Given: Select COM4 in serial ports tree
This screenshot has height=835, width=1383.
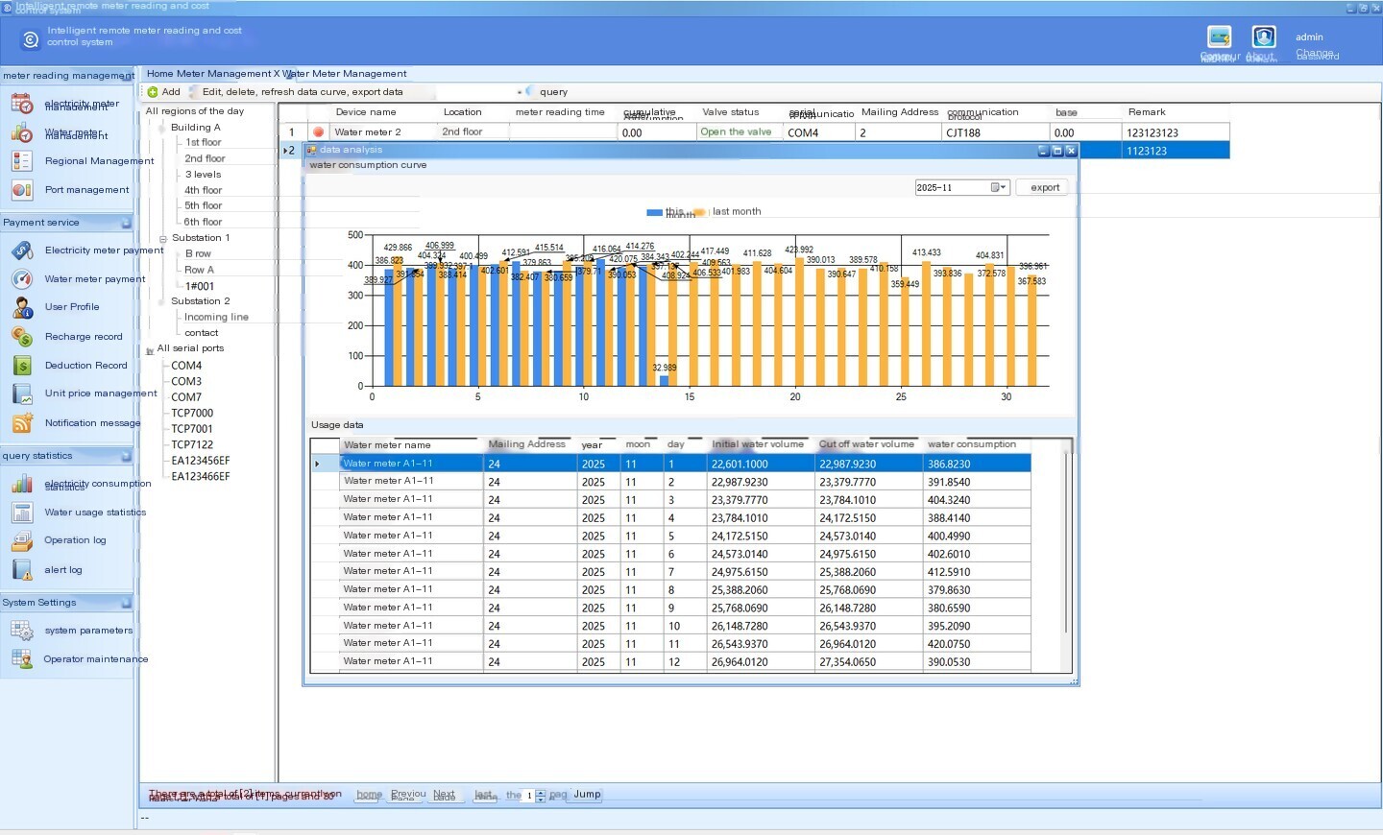Looking at the screenshot, I should pyautogui.click(x=186, y=366).
